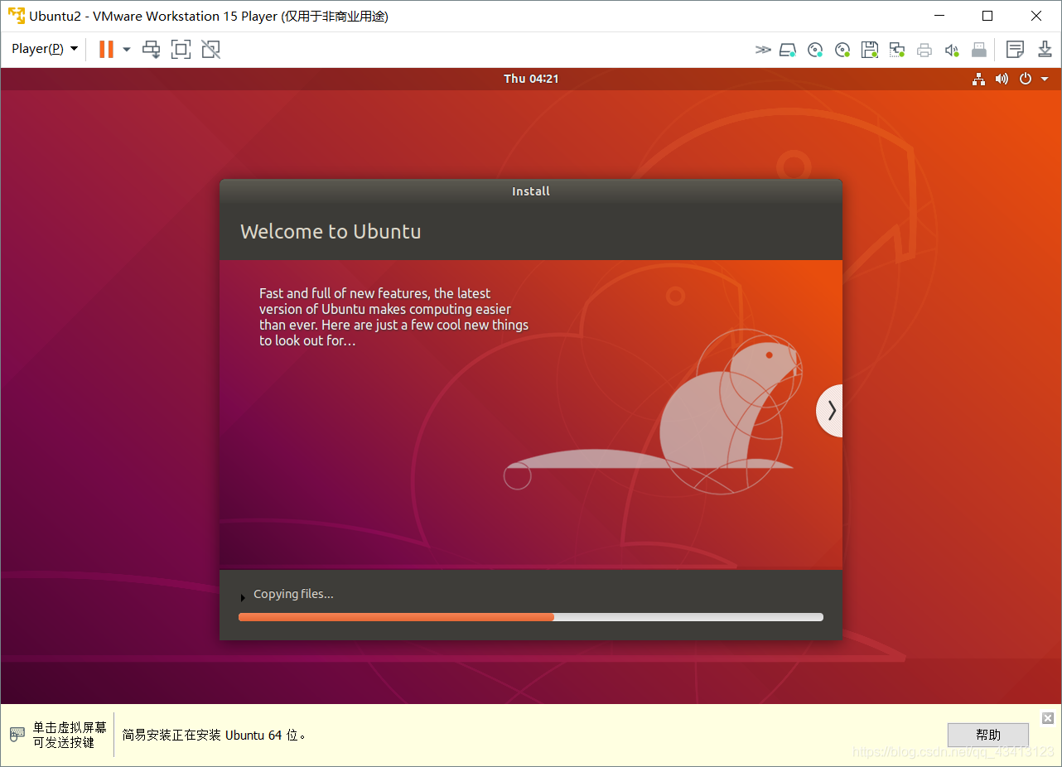
Task: Click the hard disk device icon
Action: point(788,50)
